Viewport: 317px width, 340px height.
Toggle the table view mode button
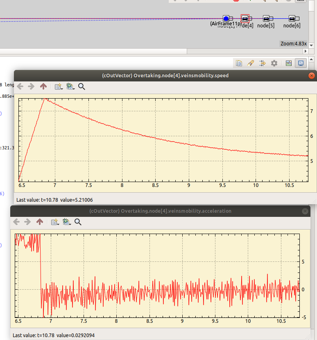(289, 63)
